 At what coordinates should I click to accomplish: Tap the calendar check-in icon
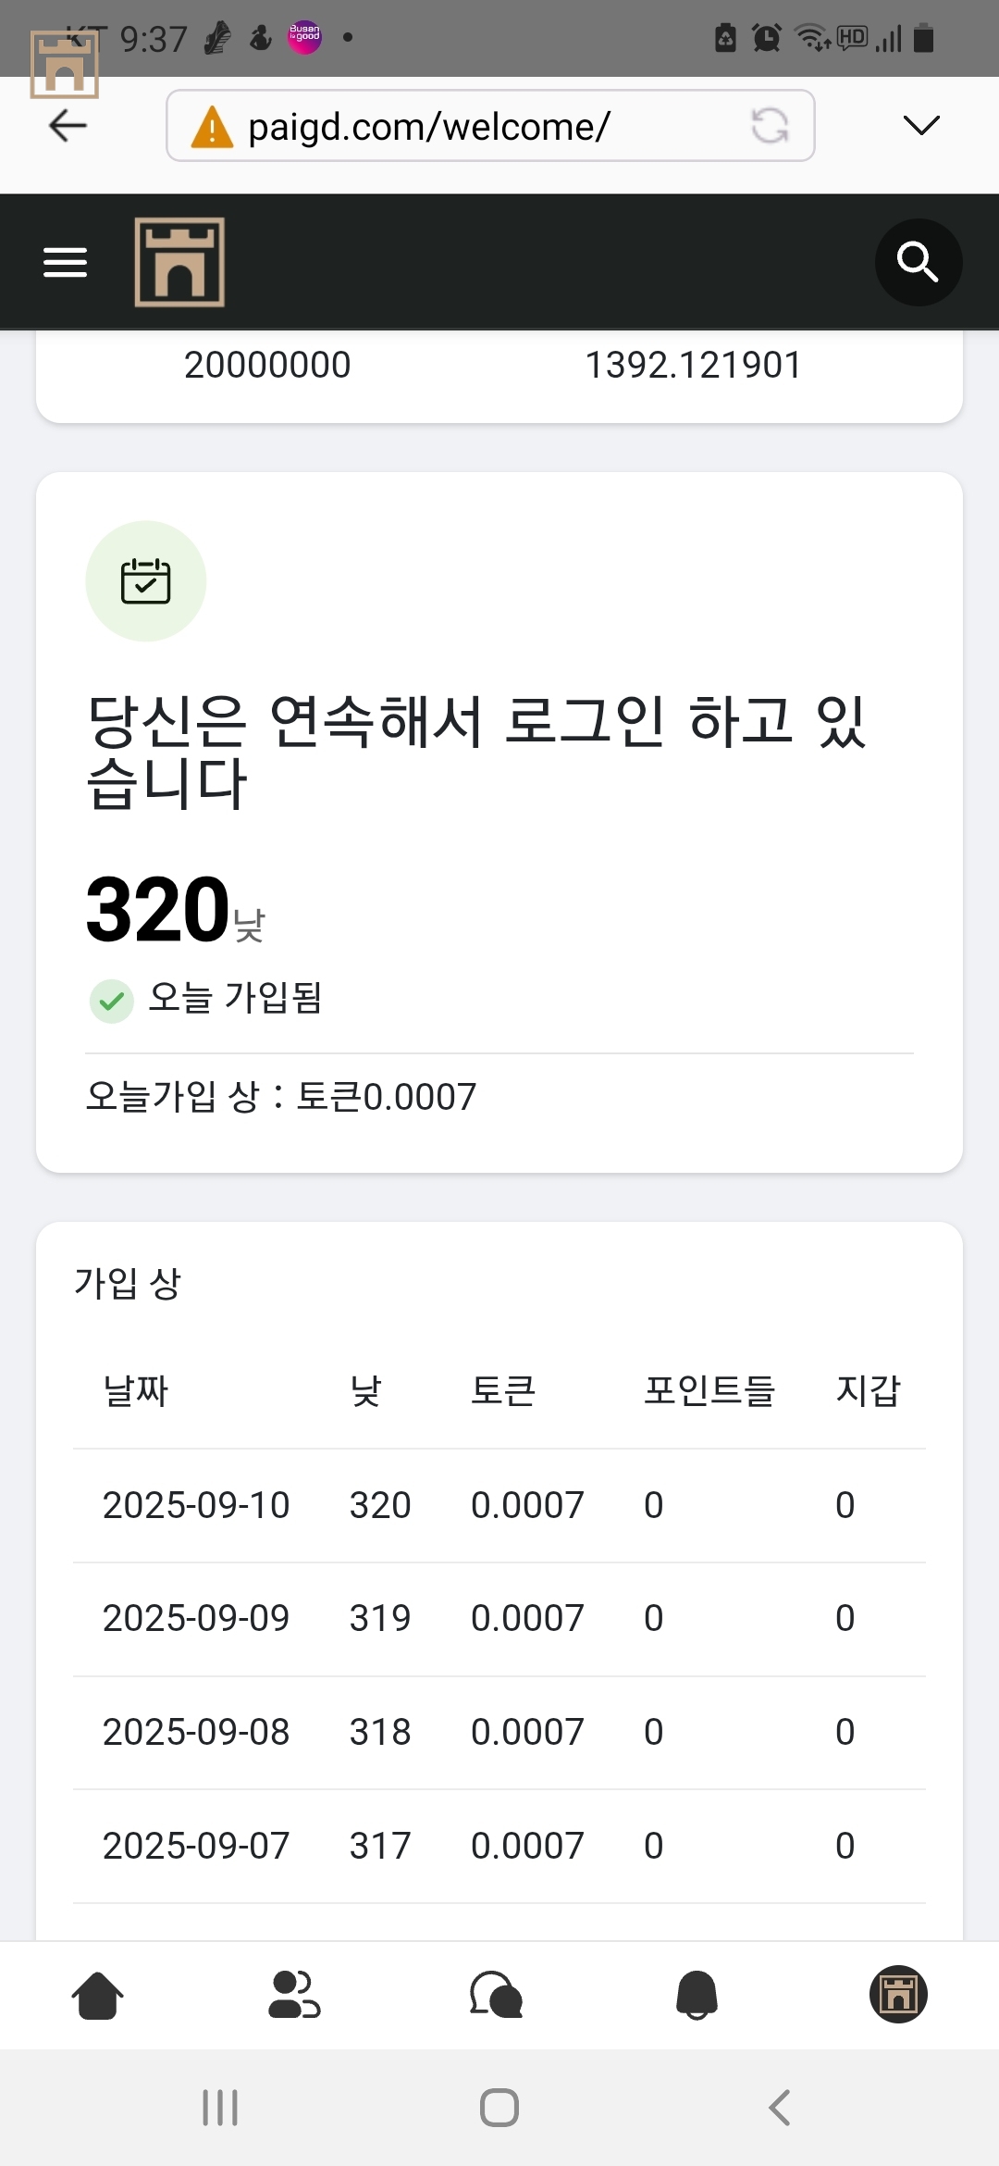pyautogui.click(x=146, y=581)
